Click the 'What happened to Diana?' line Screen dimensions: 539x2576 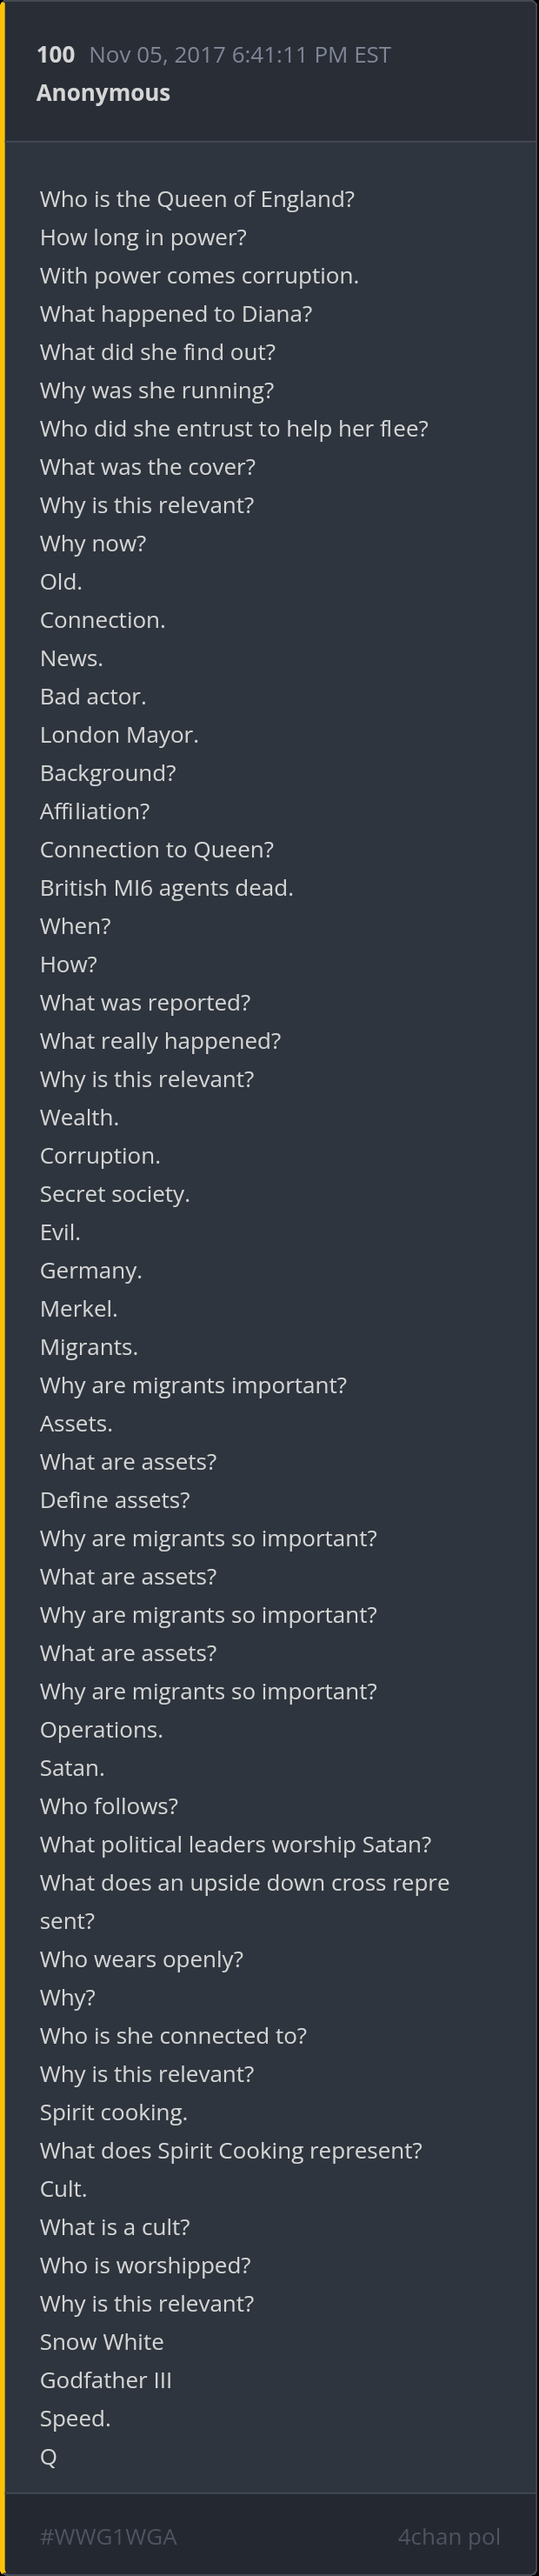click(x=176, y=314)
